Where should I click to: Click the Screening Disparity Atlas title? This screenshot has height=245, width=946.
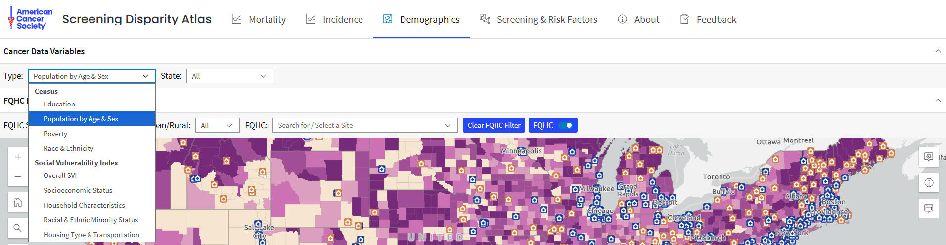point(137,19)
